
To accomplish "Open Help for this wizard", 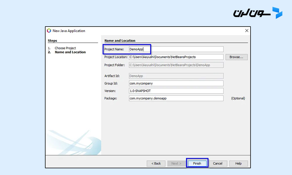I will [x=238, y=163].
